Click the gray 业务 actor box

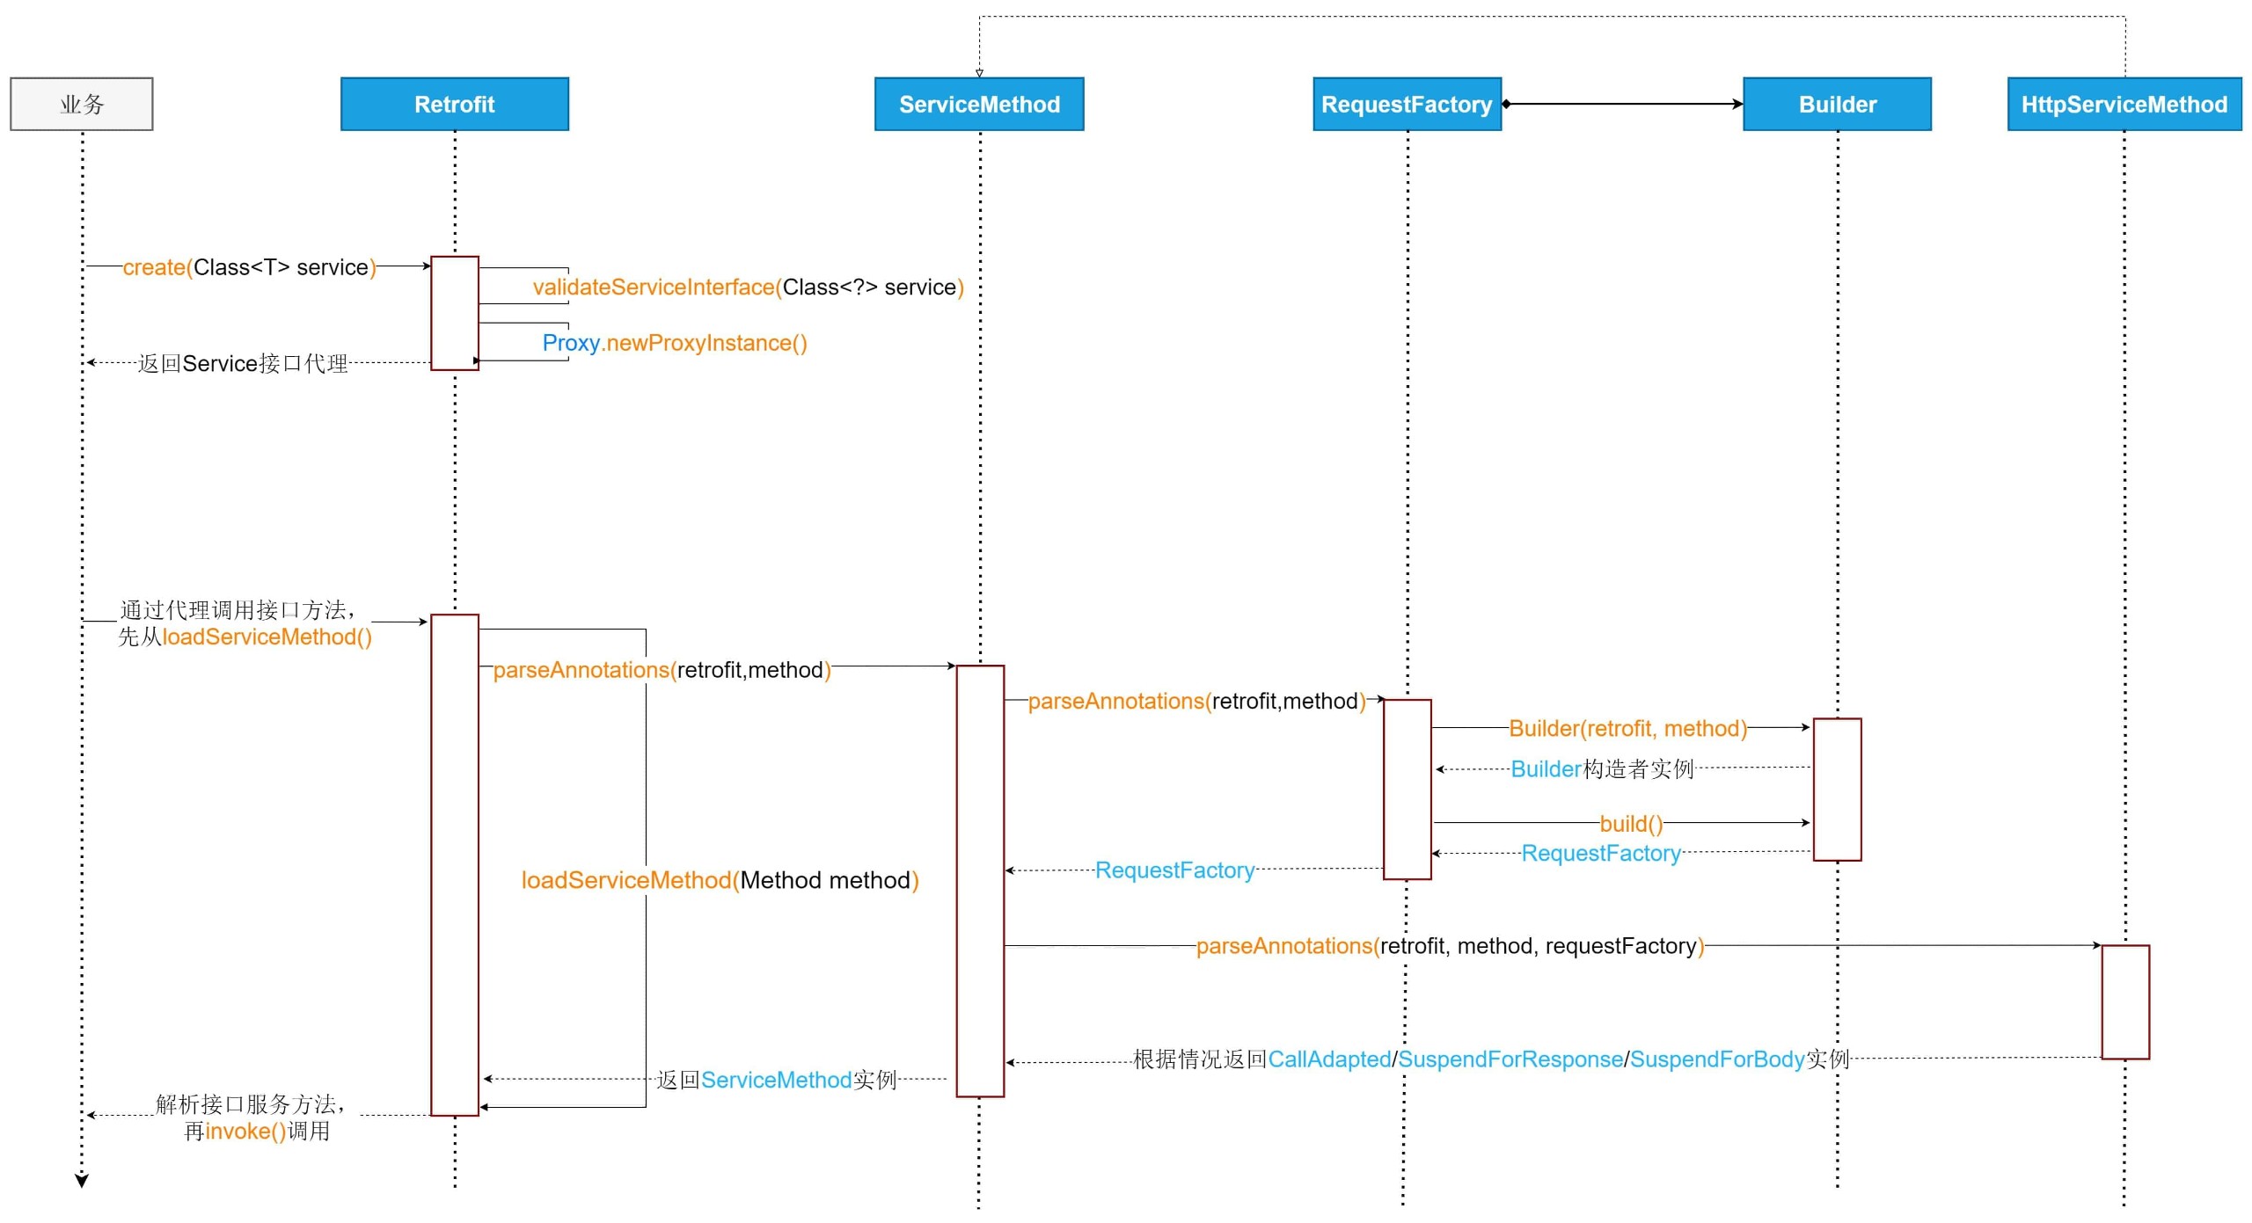tap(82, 104)
